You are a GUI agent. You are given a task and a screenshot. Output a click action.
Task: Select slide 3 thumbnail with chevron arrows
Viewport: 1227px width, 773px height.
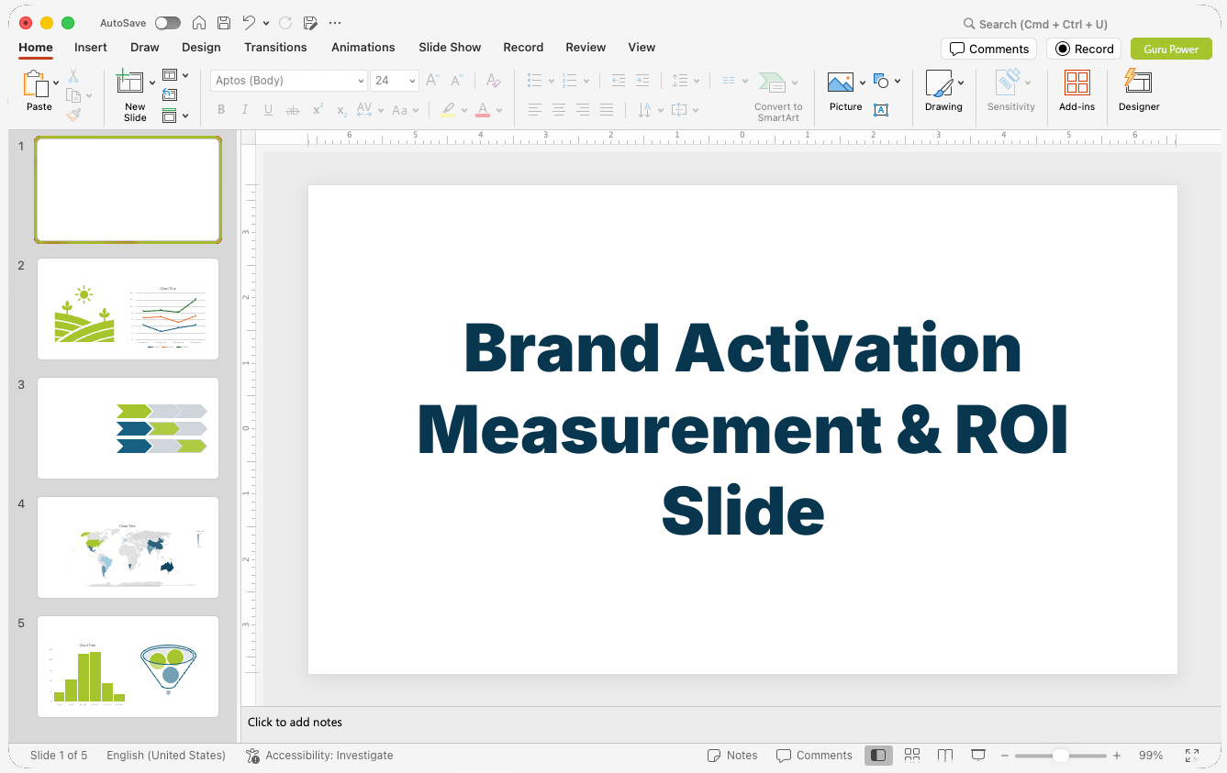[x=128, y=428]
